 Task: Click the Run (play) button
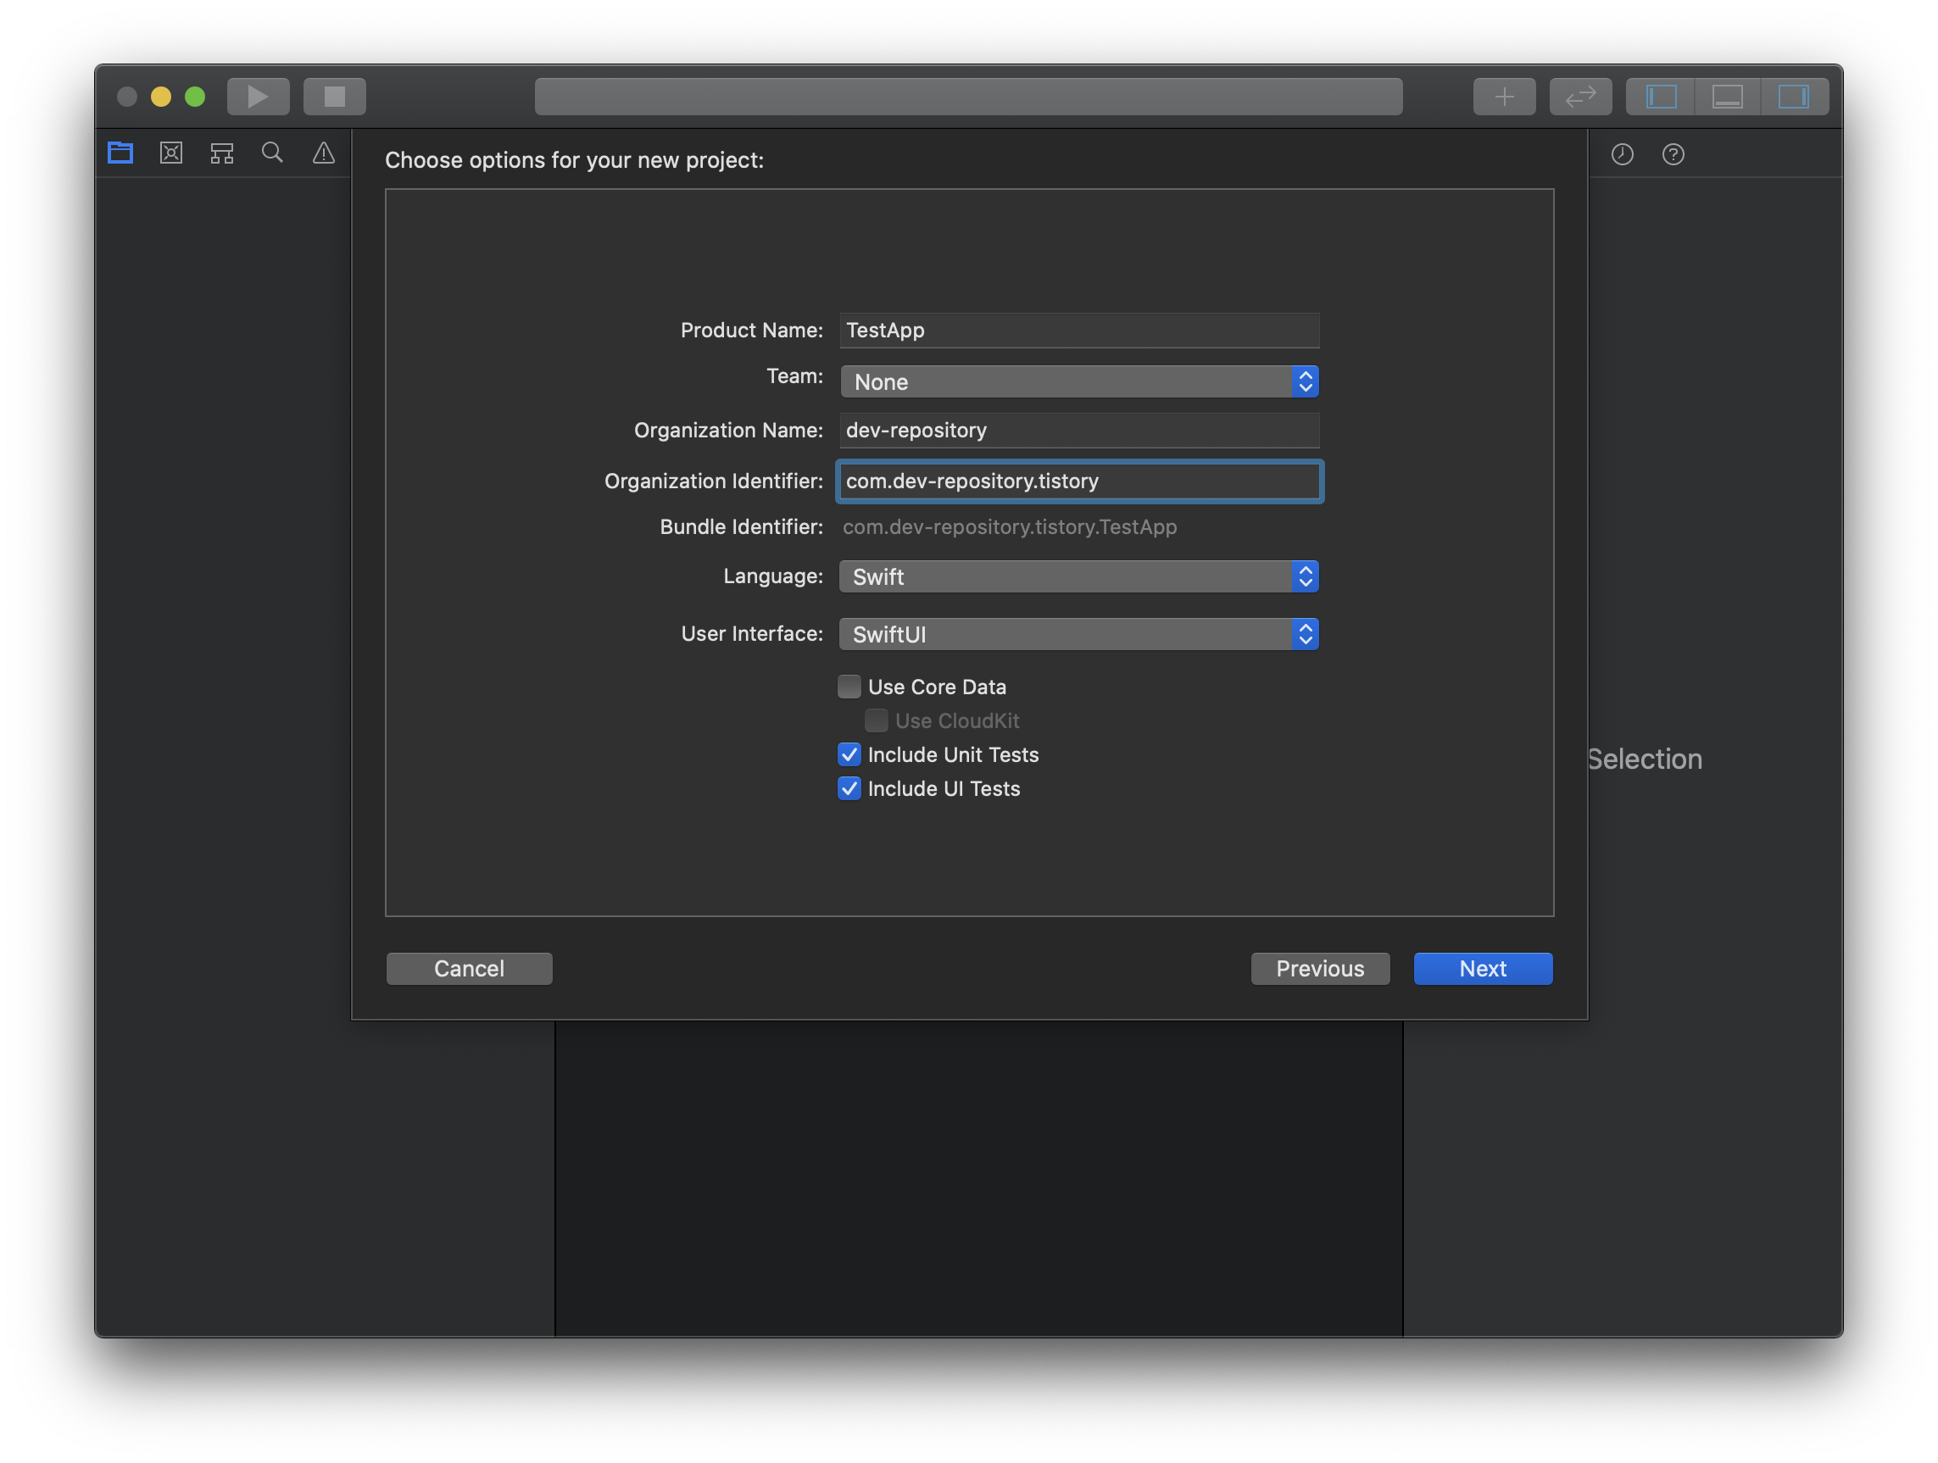258,97
